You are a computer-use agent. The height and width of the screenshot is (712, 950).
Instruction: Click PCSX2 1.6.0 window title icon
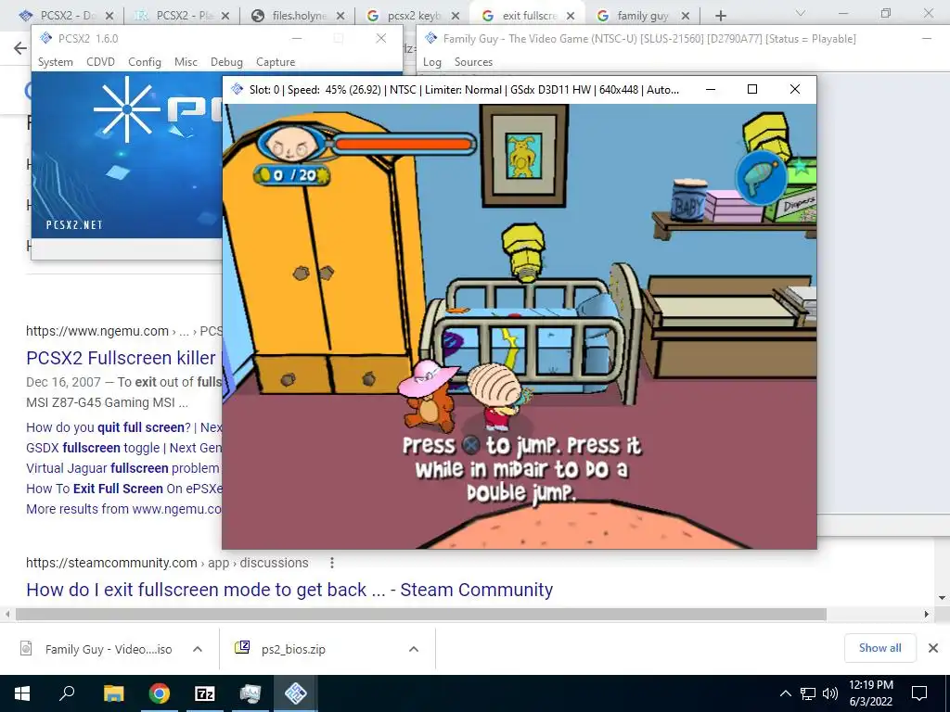pyautogui.click(x=46, y=39)
